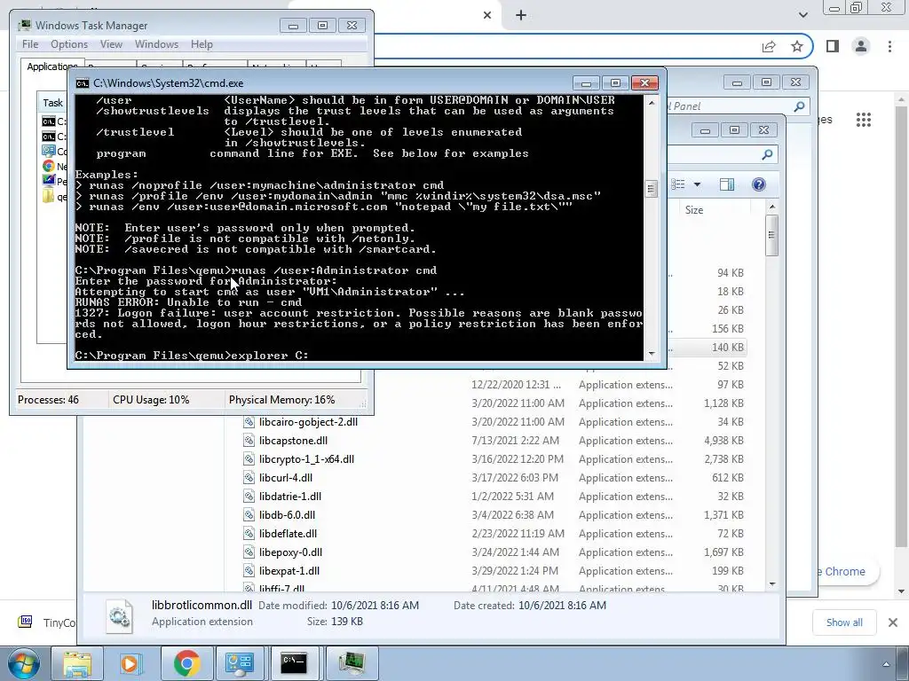The image size is (909, 681).
Task: Open Explorer help with the question-mark icon
Action: (758, 184)
